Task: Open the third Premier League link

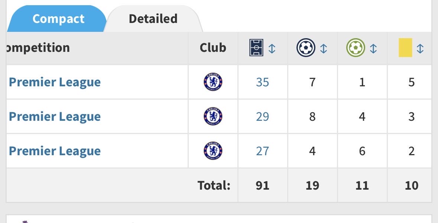Action: 55,151
